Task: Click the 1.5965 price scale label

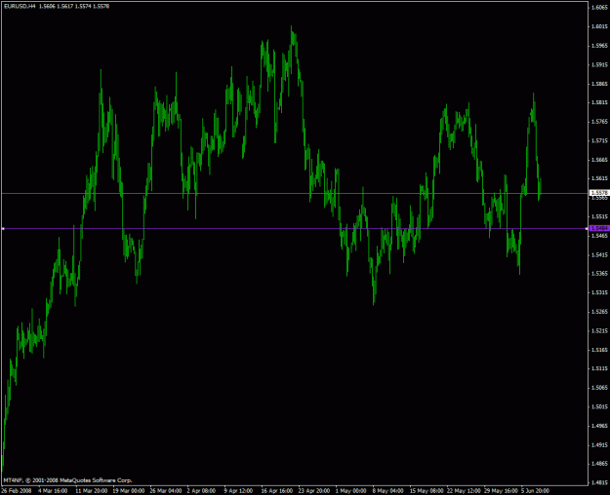Action: [x=599, y=46]
